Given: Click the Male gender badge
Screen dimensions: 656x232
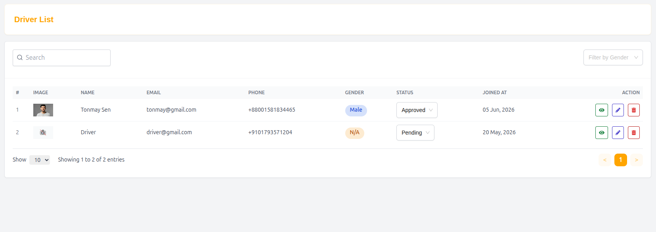Looking at the screenshot, I should [356, 110].
